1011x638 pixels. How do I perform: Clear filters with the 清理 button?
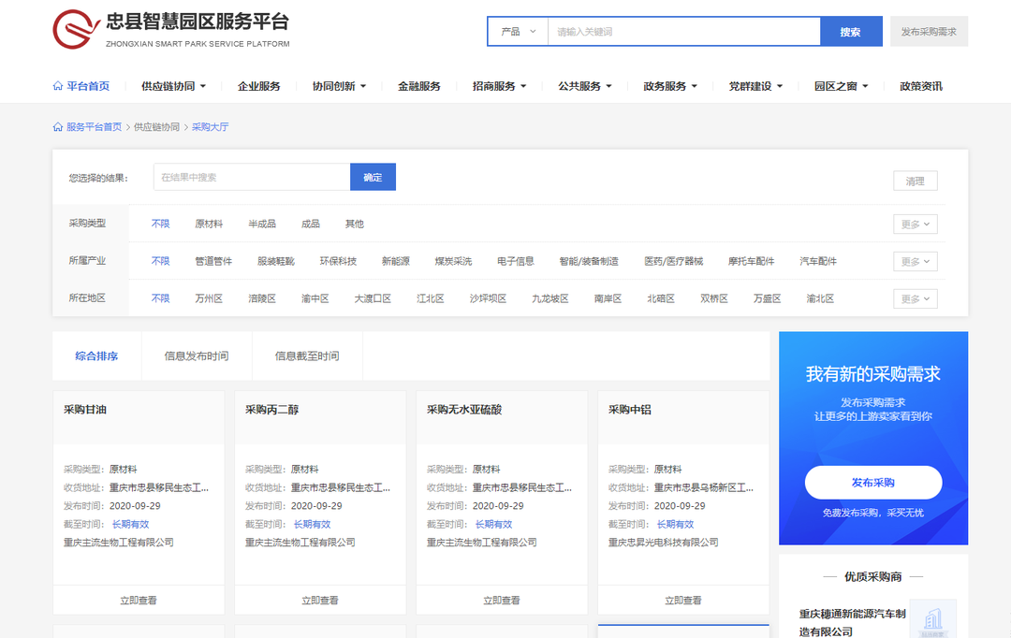(915, 181)
